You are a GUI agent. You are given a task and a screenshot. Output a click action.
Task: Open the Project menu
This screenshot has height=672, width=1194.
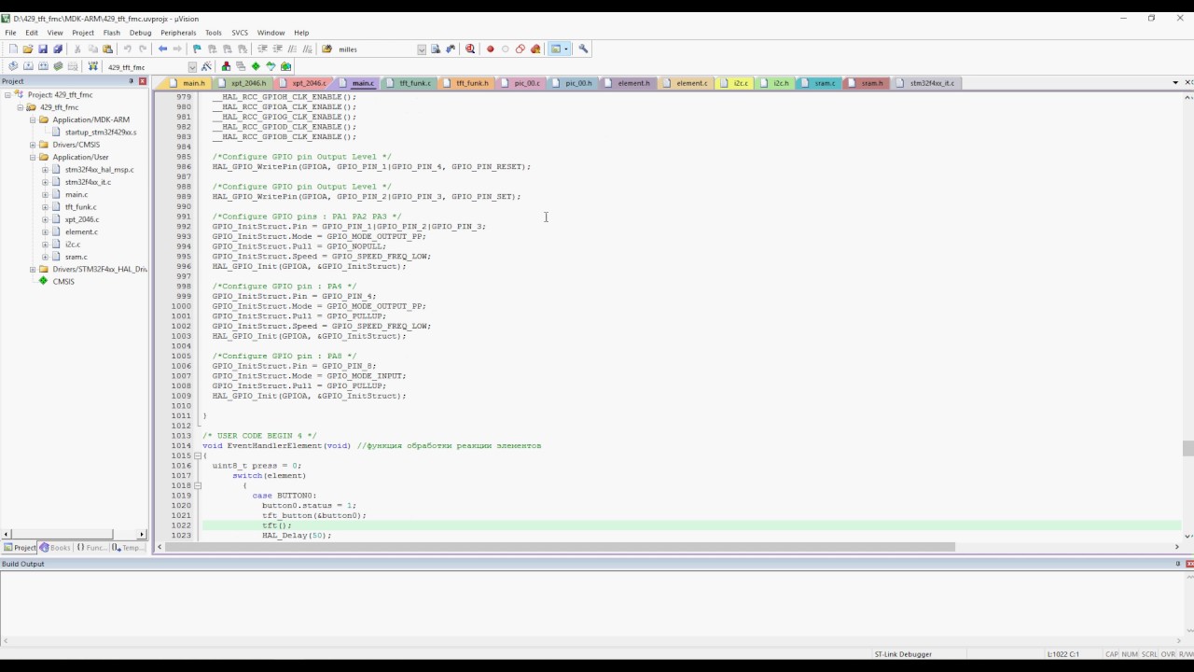(83, 33)
